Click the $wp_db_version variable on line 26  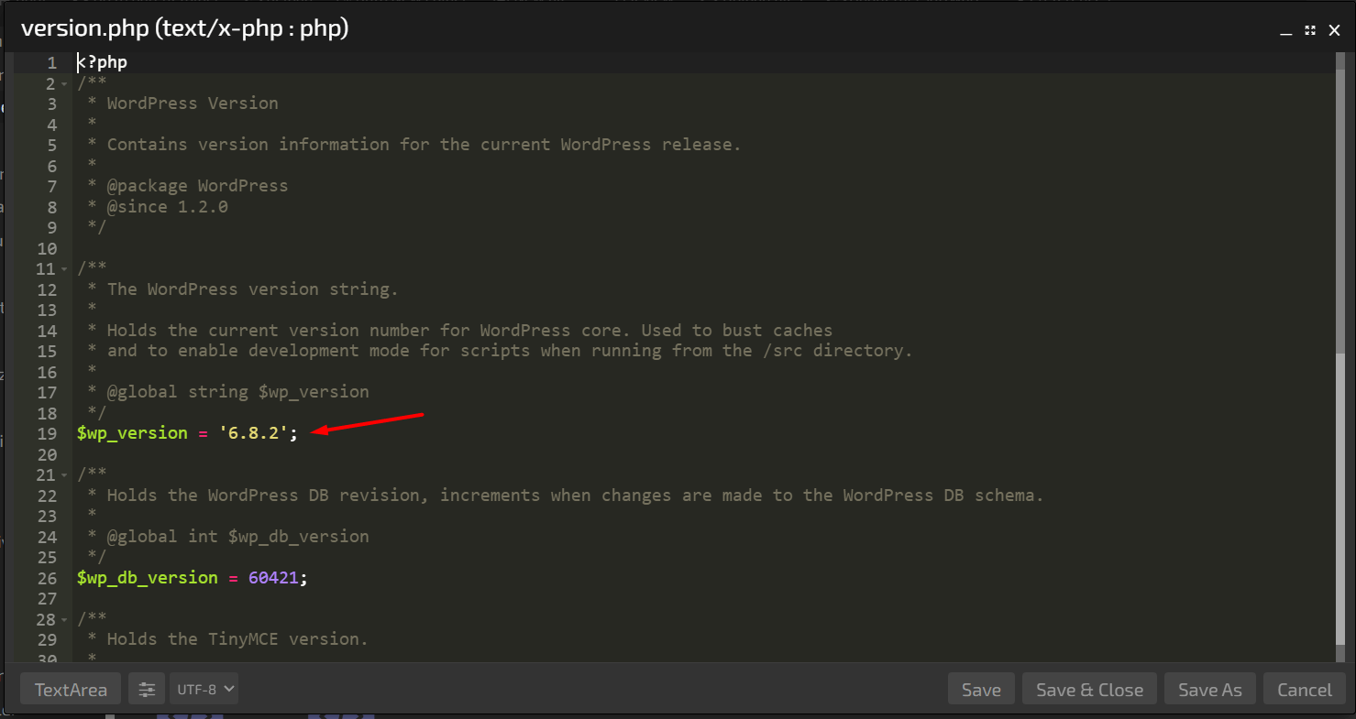click(148, 578)
